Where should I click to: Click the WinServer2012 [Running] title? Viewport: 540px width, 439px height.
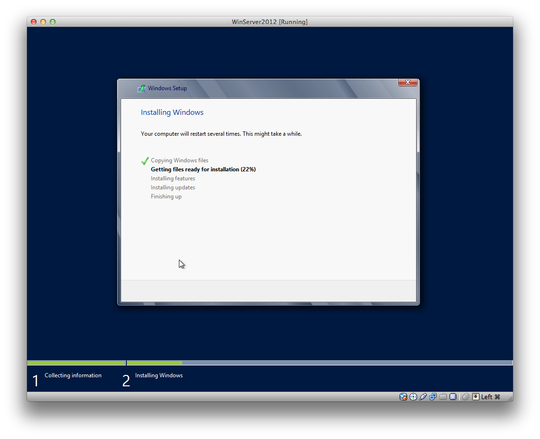tap(270, 22)
